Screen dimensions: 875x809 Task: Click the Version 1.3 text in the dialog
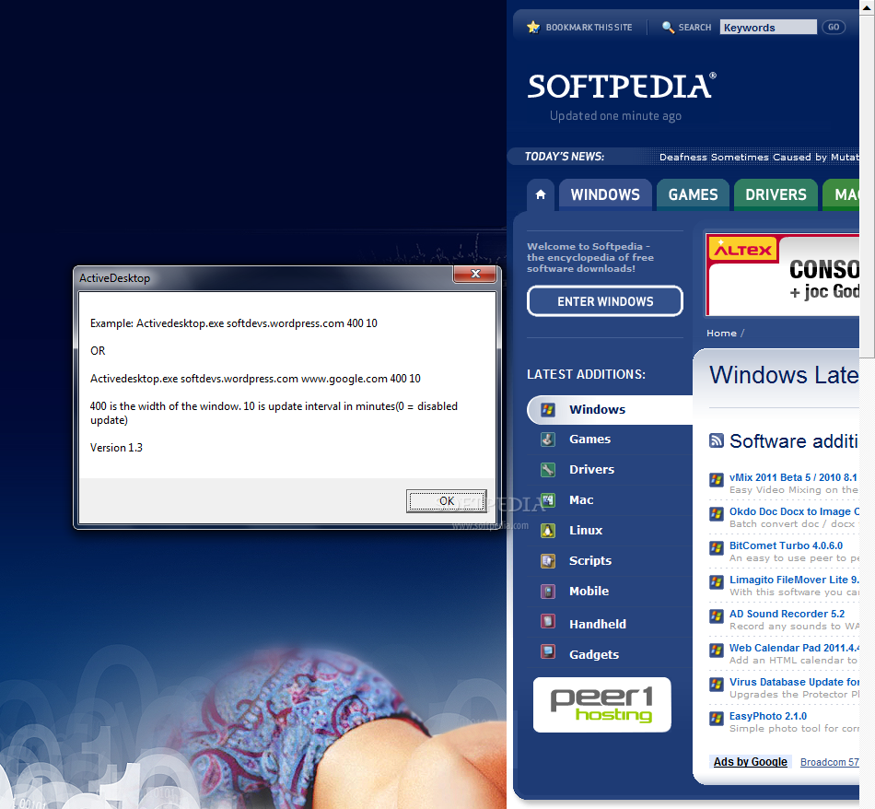point(116,448)
